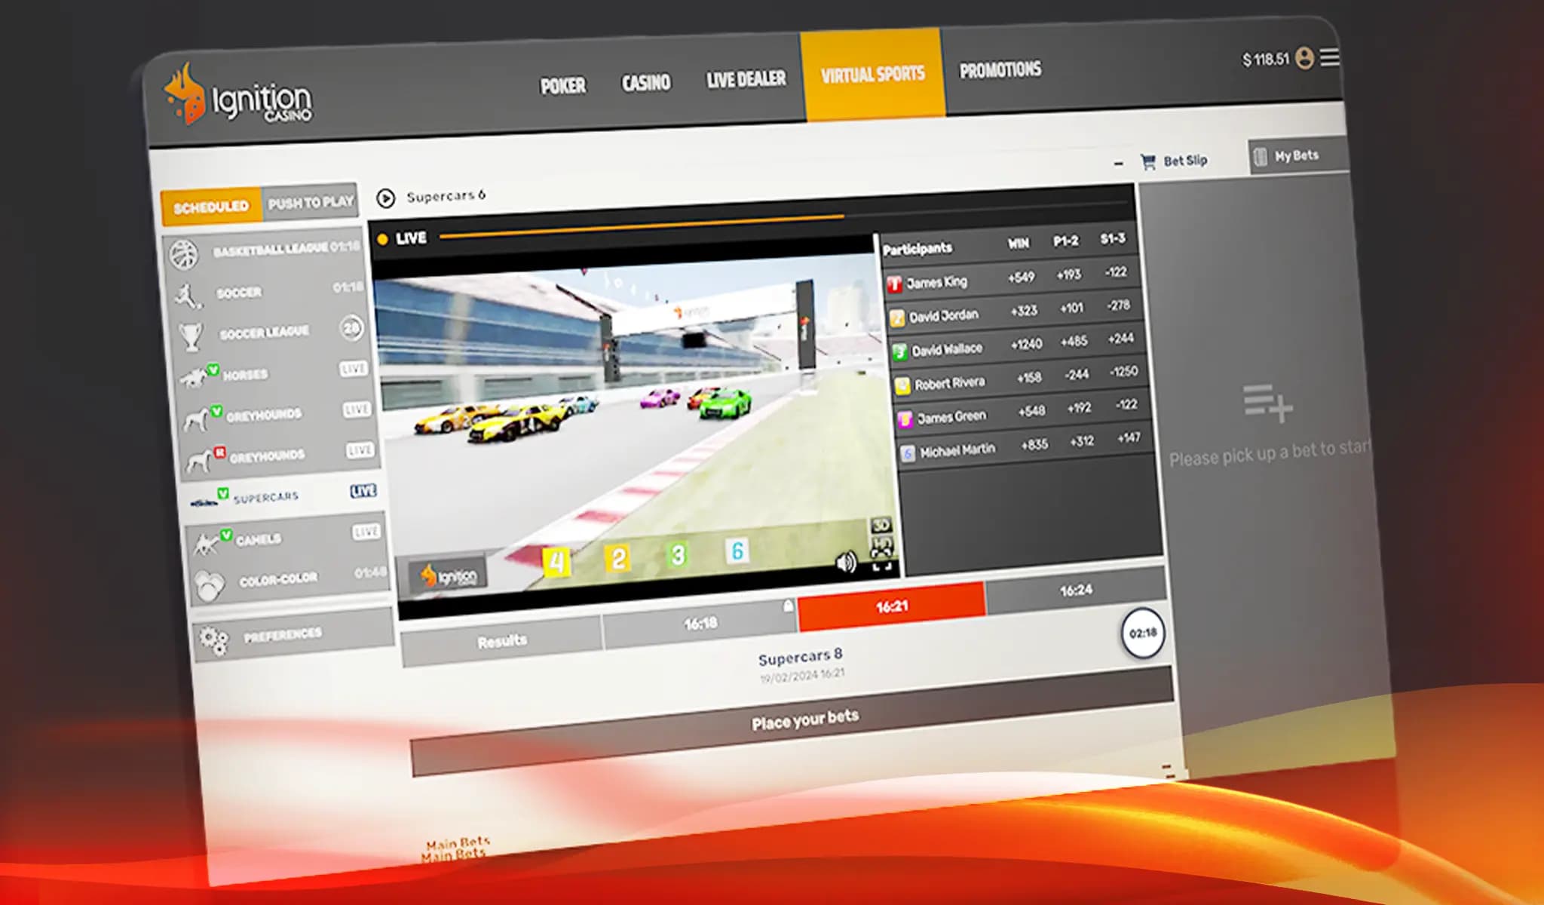The width and height of the screenshot is (1544, 905).
Task: Open Preferences gear settings
Action: pyautogui.click(x=213, y=640)
